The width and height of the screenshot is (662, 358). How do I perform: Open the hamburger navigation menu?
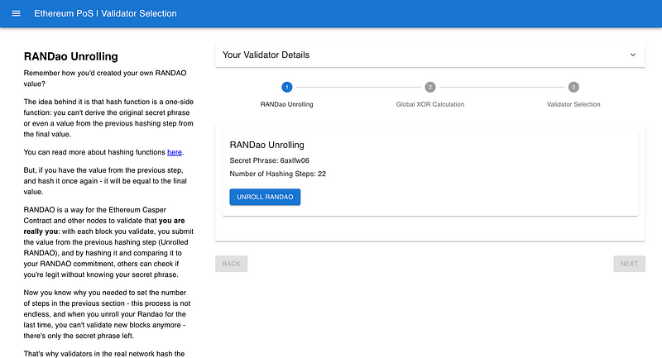[16, 14]
